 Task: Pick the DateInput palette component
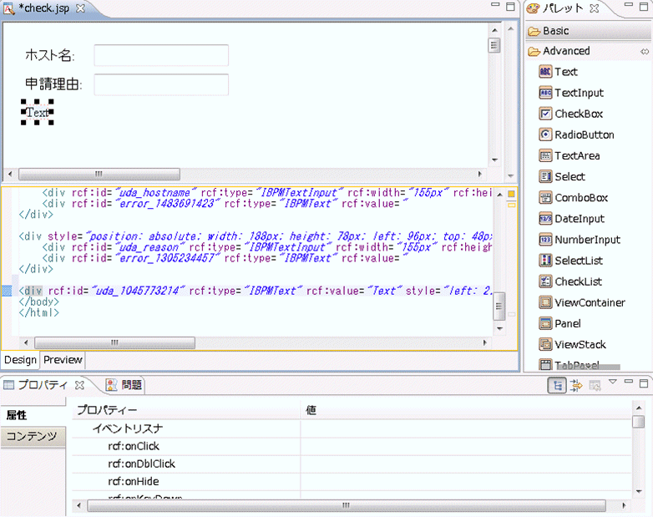[x=579, y=219]
